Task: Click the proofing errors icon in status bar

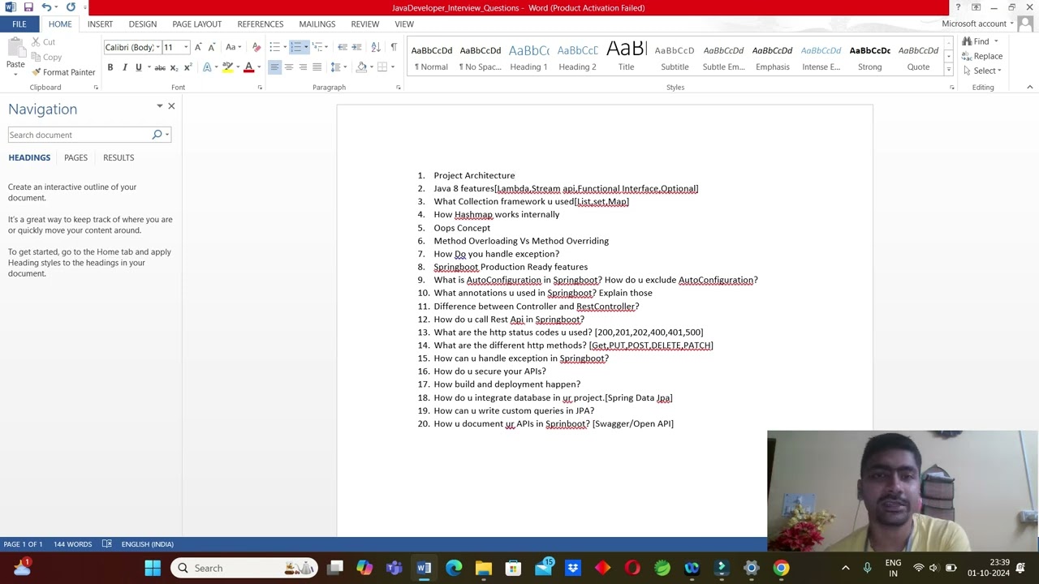Action: point(106,544)
